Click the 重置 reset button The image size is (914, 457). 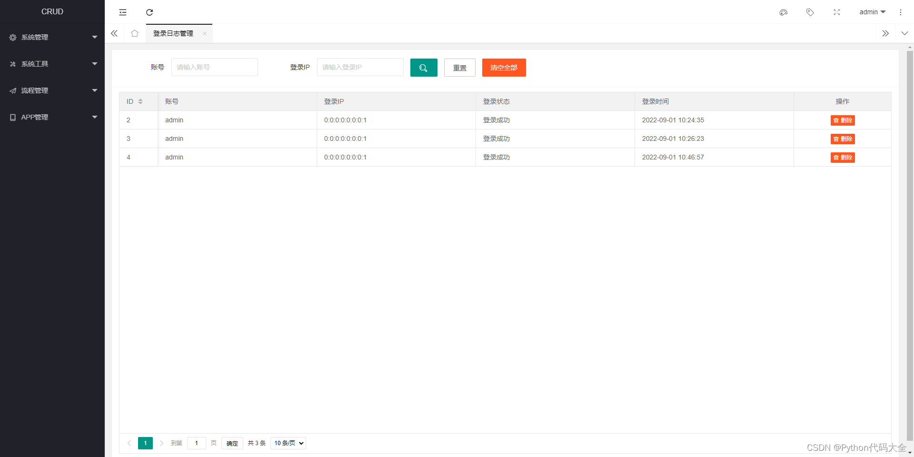point(459,68)
